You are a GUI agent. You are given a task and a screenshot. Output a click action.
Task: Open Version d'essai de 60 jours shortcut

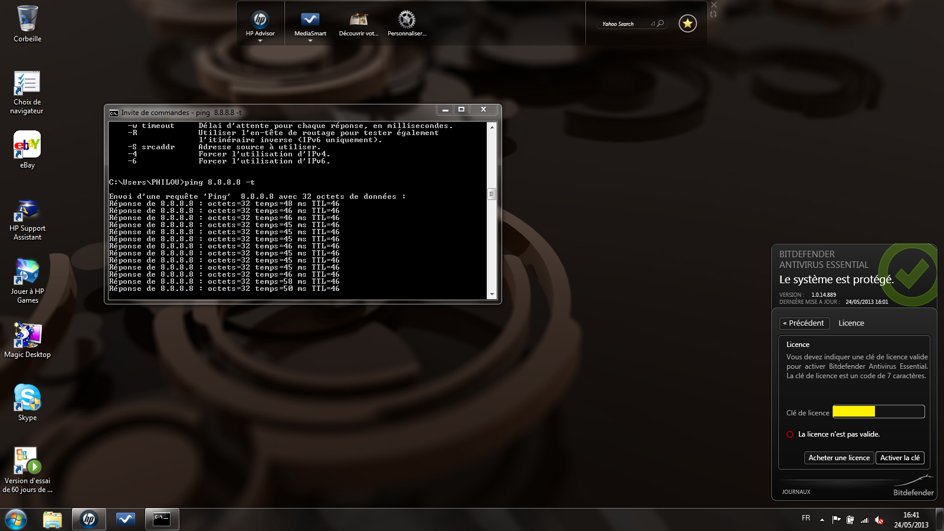(x=27, y=470)
